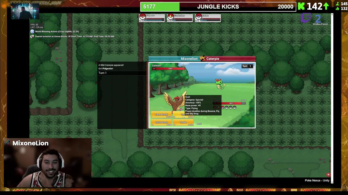
Task: Click the sixth empty pokeball team slot
Action: [234, 108]
